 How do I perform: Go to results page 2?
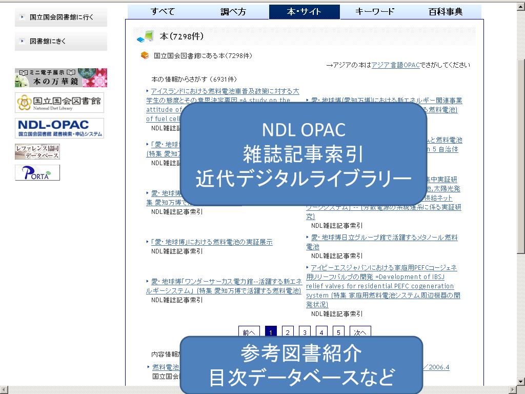[x=288, y=332]
